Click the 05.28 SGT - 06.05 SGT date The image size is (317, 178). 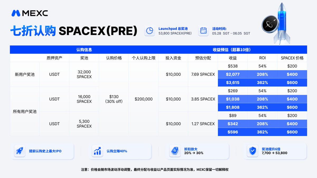(x=231, y=33)
